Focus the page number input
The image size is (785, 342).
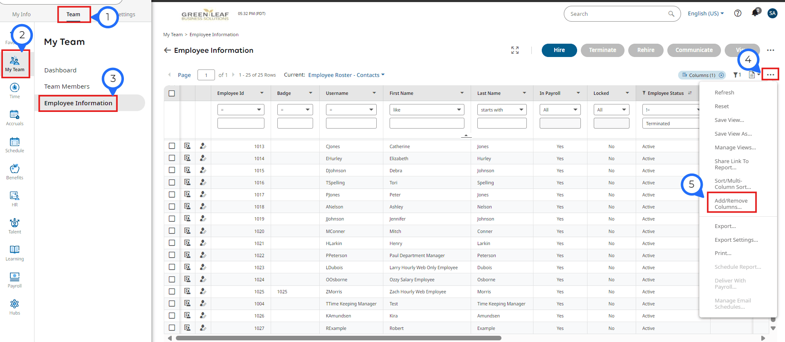click(206, 75)
